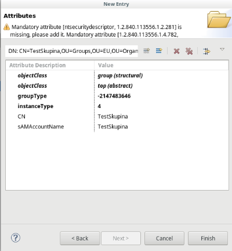Click the Cancel button

[x=164, y=238]
